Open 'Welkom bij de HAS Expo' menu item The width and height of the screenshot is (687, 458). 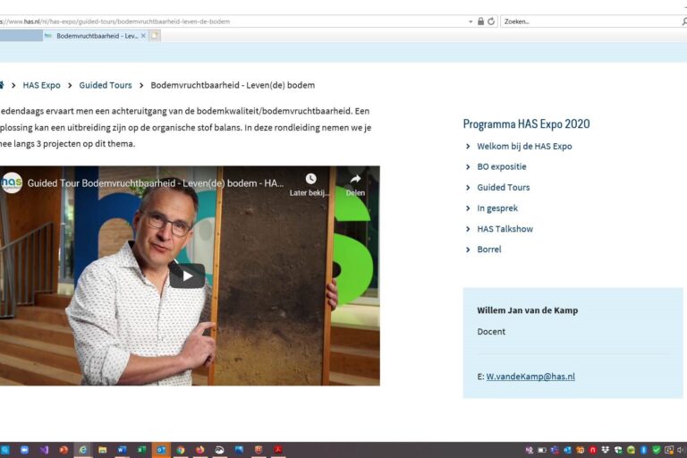524,146
